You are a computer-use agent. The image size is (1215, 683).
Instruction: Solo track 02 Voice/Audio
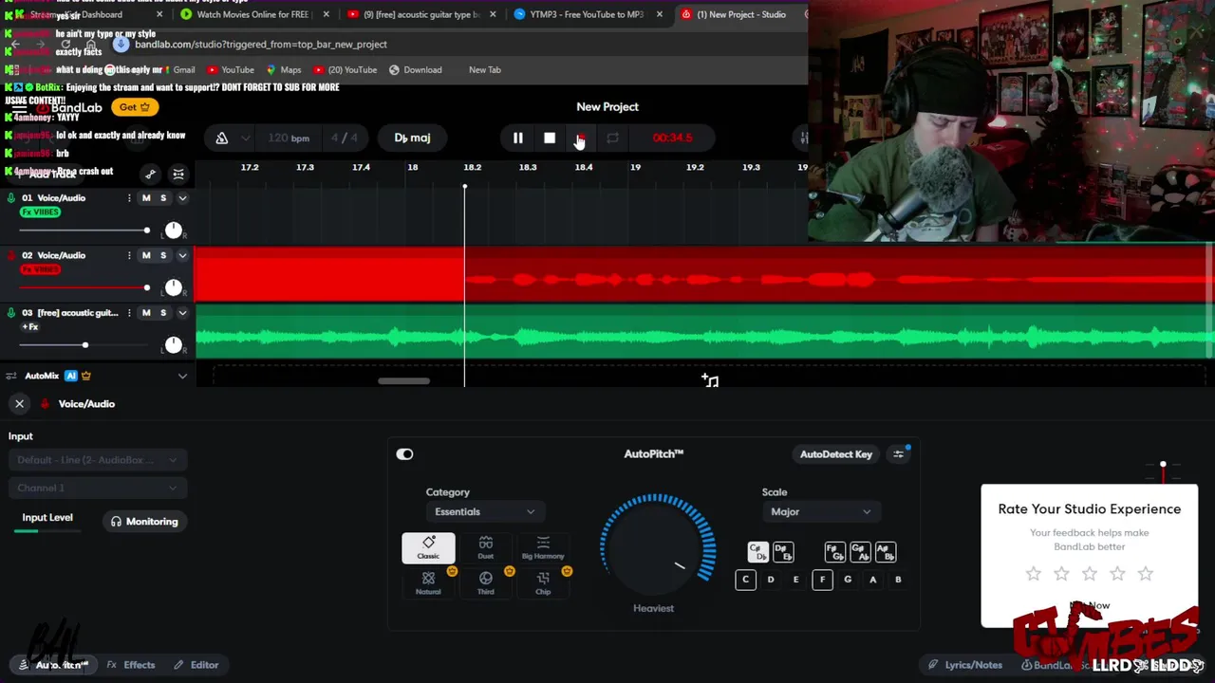pos(163,255)
